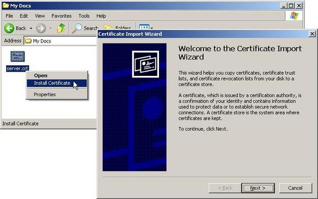Open the Help menu
This screenshot has height=199, width=318.
(x=101, y=16)
